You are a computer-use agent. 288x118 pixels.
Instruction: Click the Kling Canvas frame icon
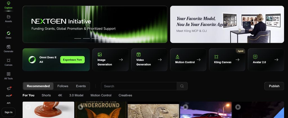coord(216,57)
